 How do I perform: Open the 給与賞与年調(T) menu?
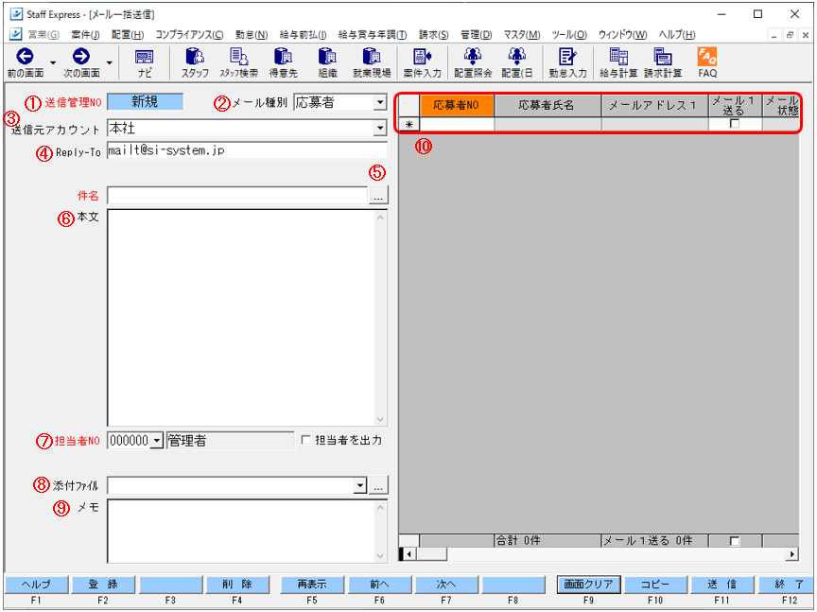[372, 35]
